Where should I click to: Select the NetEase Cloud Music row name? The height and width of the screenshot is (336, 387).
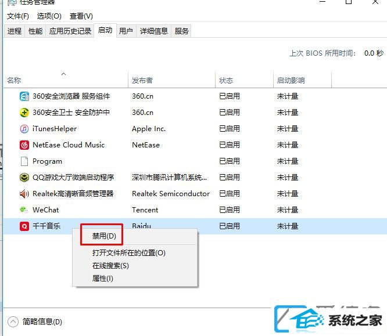69,145
